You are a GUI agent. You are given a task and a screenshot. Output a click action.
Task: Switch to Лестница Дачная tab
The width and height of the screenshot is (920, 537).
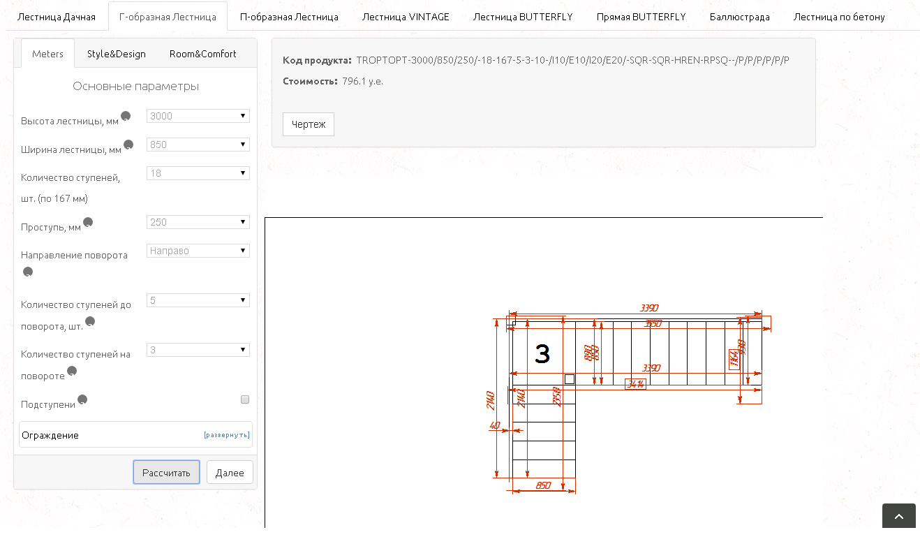pyautogui.click(x=56, y=17)
